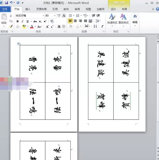
Task: Toggle superscript formatting
Action: pyautogui.click(x=45, y=21)
